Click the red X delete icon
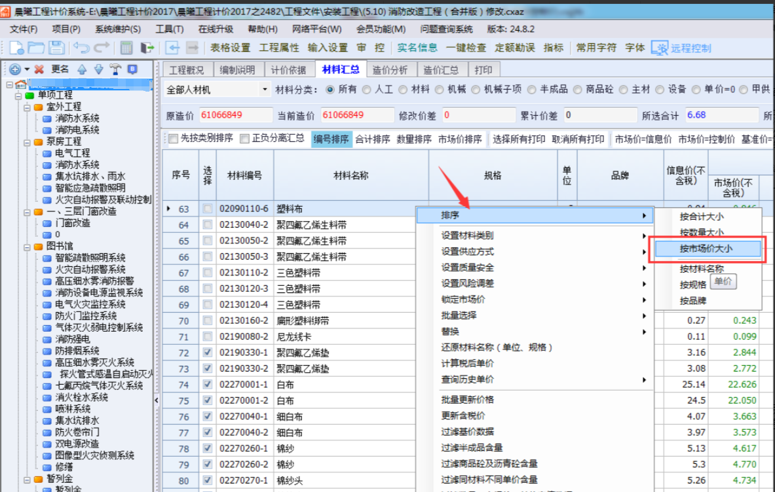775x492 pixels. coord(39,69)
